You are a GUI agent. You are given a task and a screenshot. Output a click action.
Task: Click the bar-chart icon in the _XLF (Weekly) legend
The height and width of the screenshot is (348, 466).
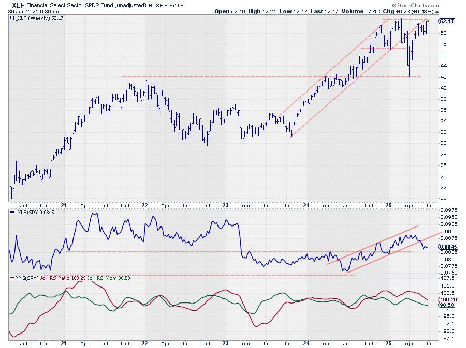pos(12,18)
